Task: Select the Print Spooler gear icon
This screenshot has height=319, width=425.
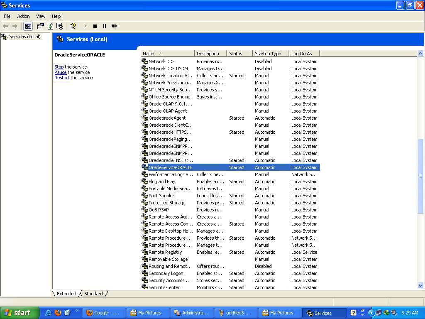Action: coord(145,195)
